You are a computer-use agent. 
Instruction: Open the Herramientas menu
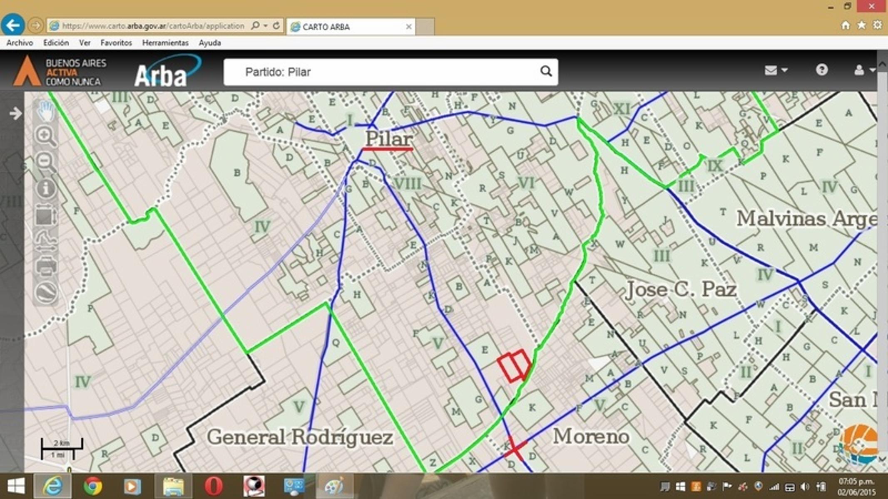[165, 43]
